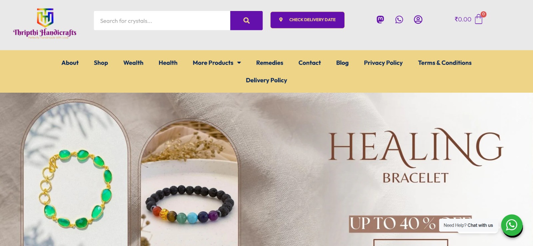Tap the green WhatsApp chat floating button
The width and height of the screenshot is (533, 246).
coord(512,225)
